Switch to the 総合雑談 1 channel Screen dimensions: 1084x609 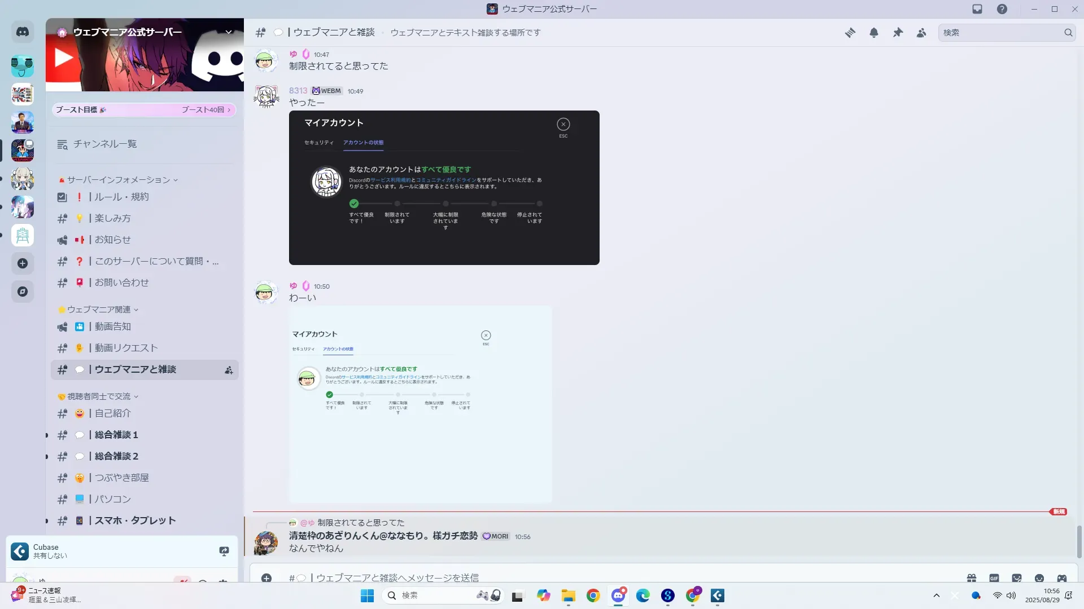(x=116, y=435)
